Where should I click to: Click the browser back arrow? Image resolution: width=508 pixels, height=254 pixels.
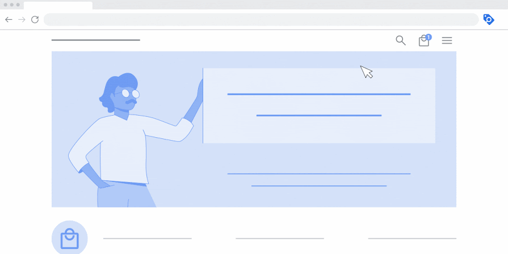tap(9, 20)
